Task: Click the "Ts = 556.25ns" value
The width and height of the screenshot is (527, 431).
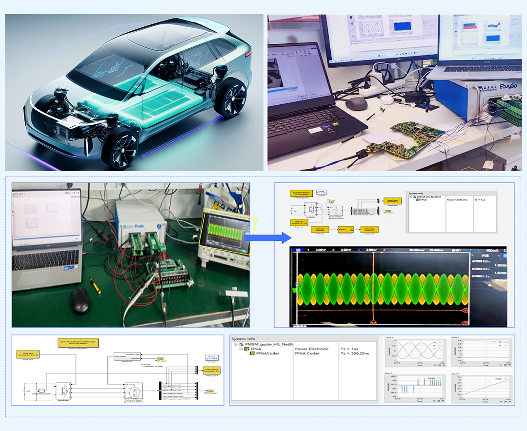Action: (x=355, y=353)
